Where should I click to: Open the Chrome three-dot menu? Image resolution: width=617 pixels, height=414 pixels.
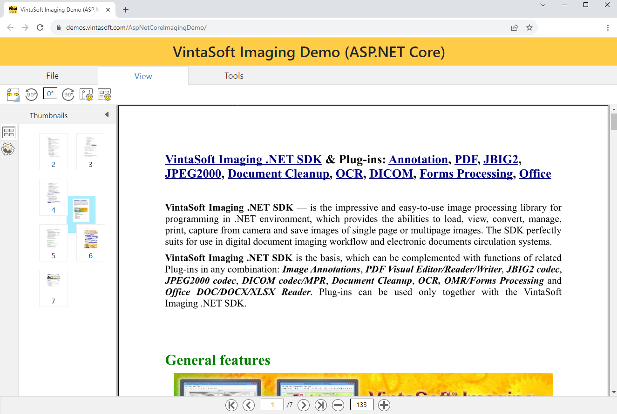pyautogui.click(x=608, y=27)
